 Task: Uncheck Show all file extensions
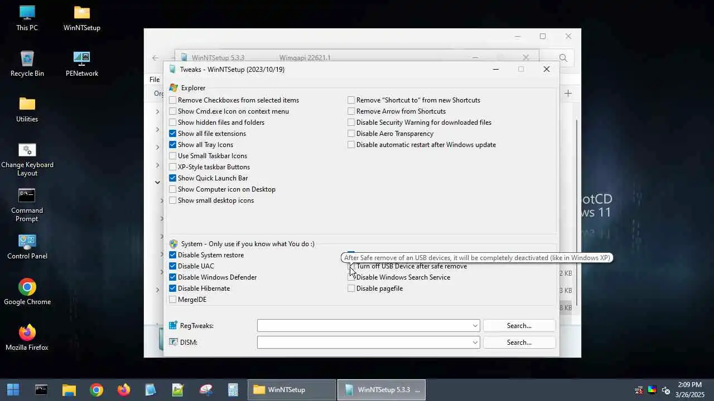(173, 134)
